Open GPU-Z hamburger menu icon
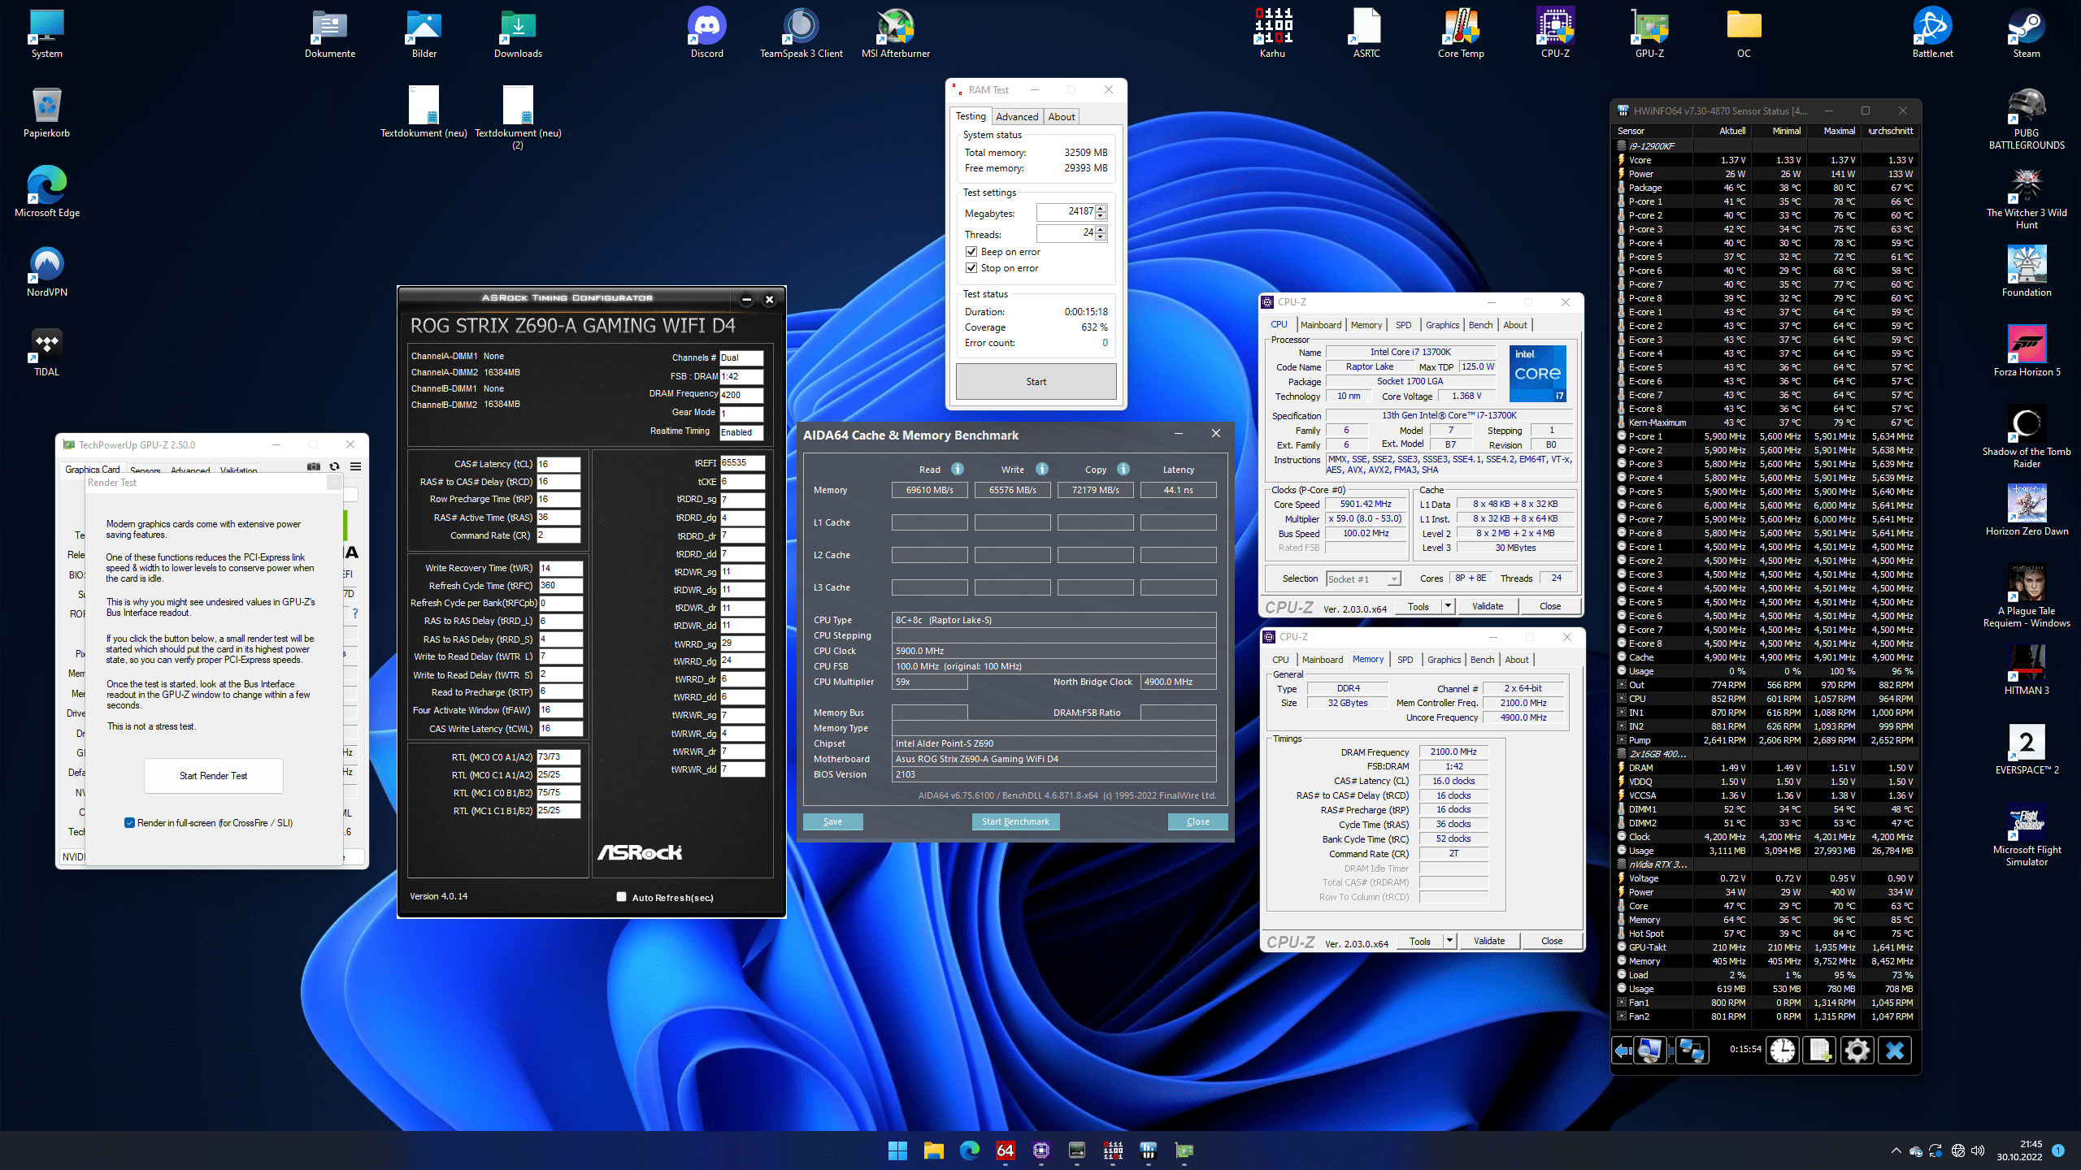The image size is (2081, 1170). [355, 466]
